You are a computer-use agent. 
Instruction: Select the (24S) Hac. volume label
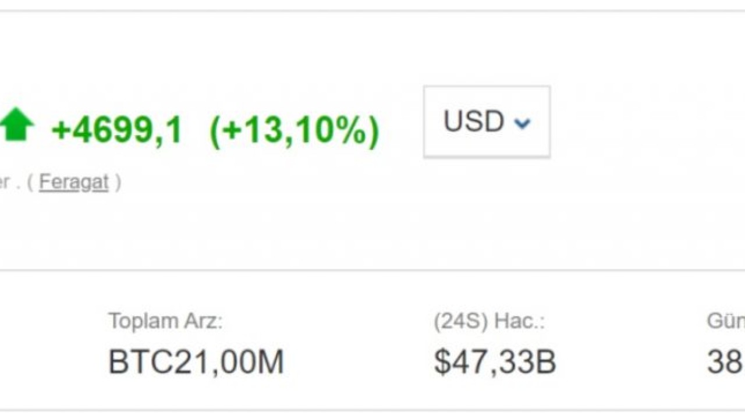[x=489, y=321]
